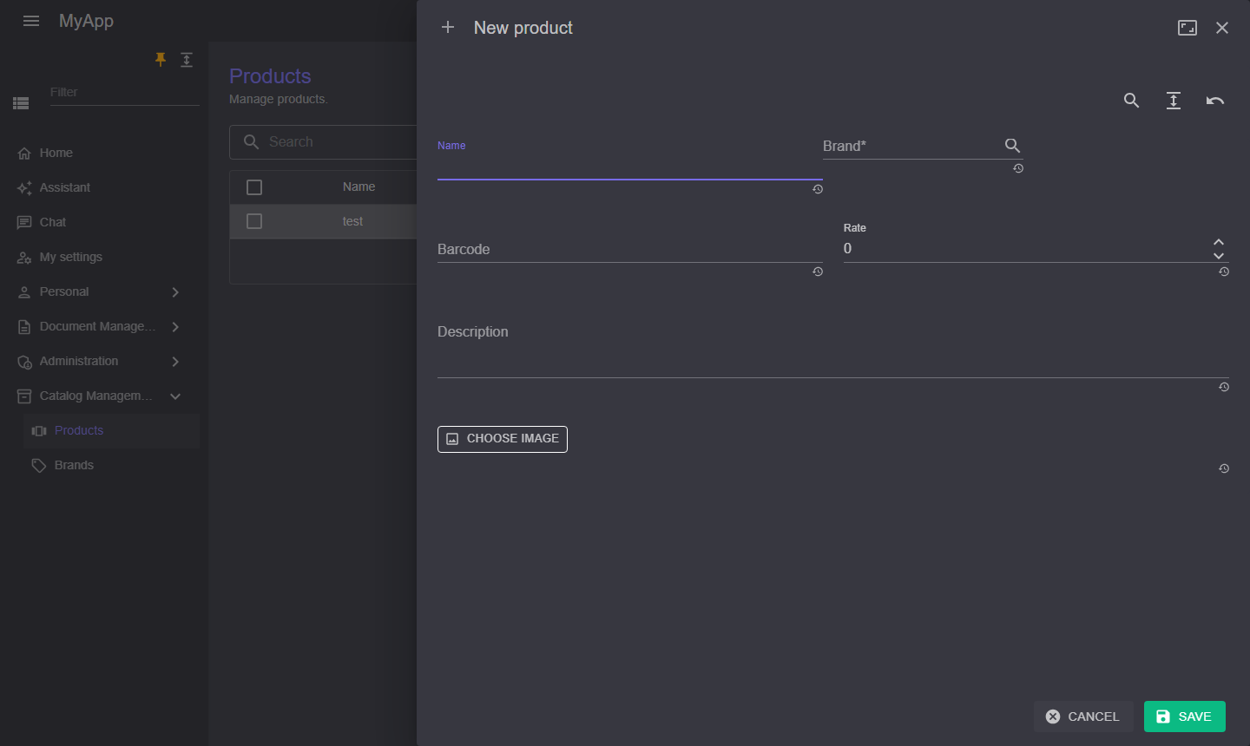This screenshot has height=746, width=1250.
Task: Open the hamburger menu next to MyApp
Action: pos(31,21)
